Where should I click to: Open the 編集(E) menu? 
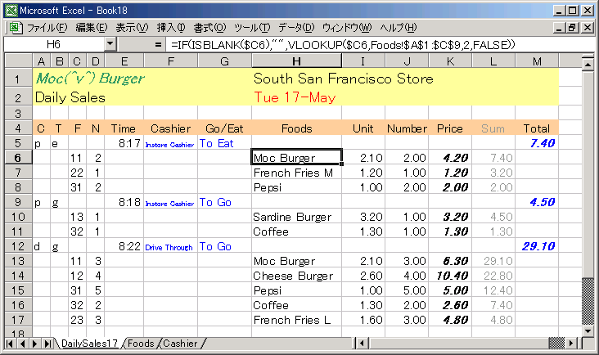(92, 28)
